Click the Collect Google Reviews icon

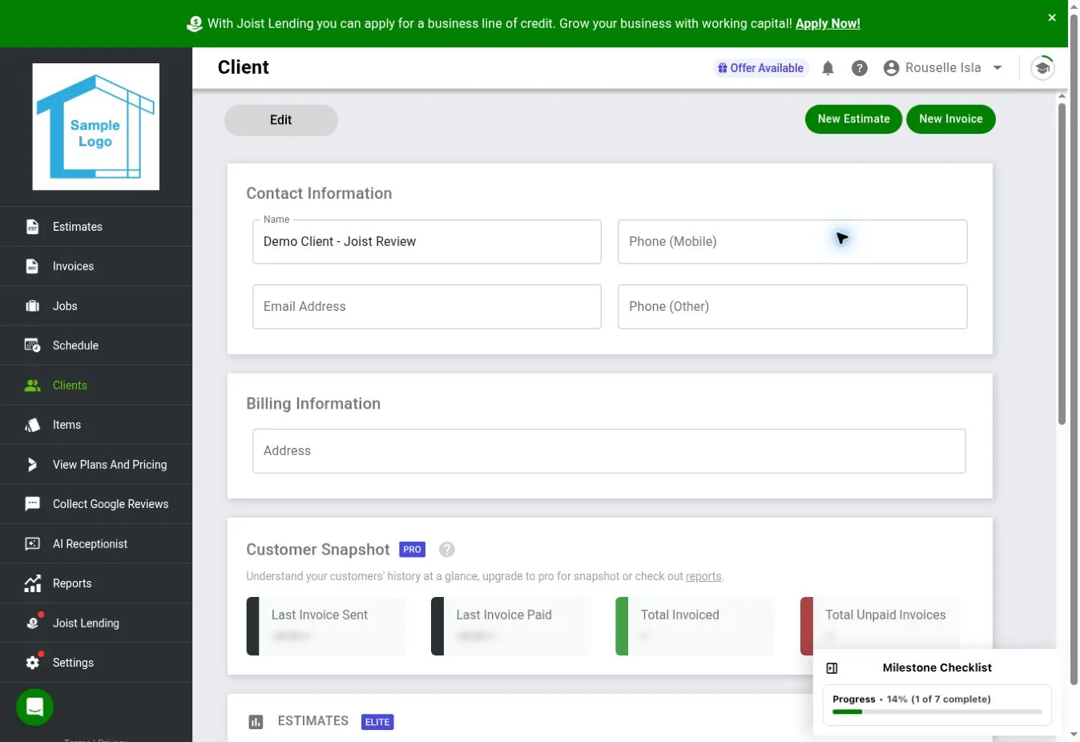pos(32,504)
